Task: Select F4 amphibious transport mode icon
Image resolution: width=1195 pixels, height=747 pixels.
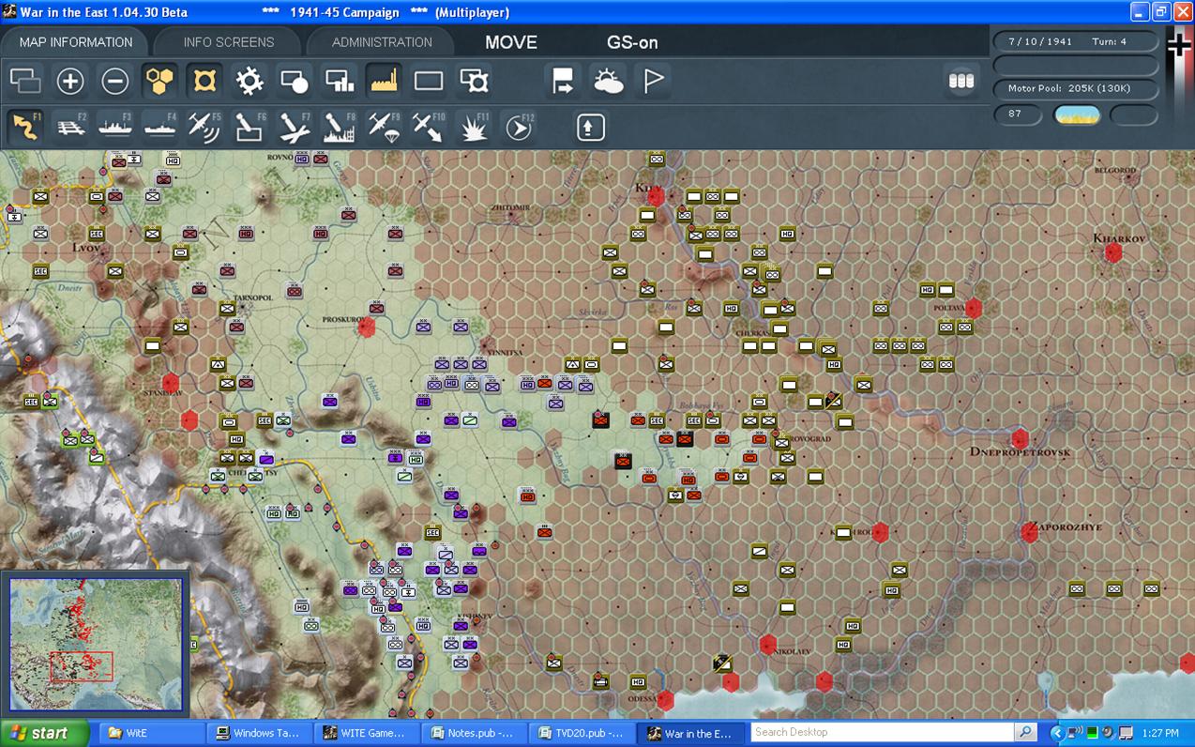Action: [x=160, y=127]
